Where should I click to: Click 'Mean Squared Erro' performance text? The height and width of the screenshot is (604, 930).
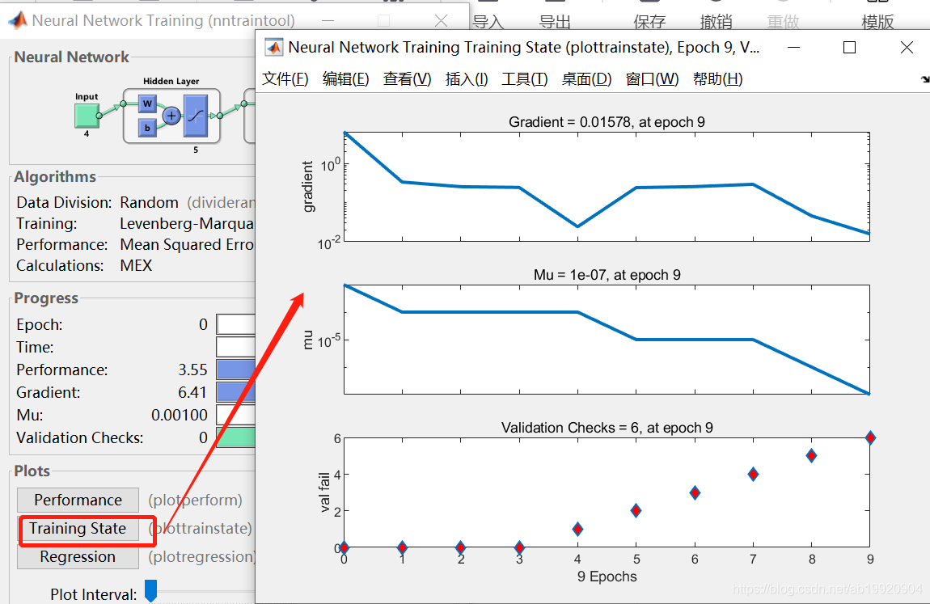coord(187,245)
